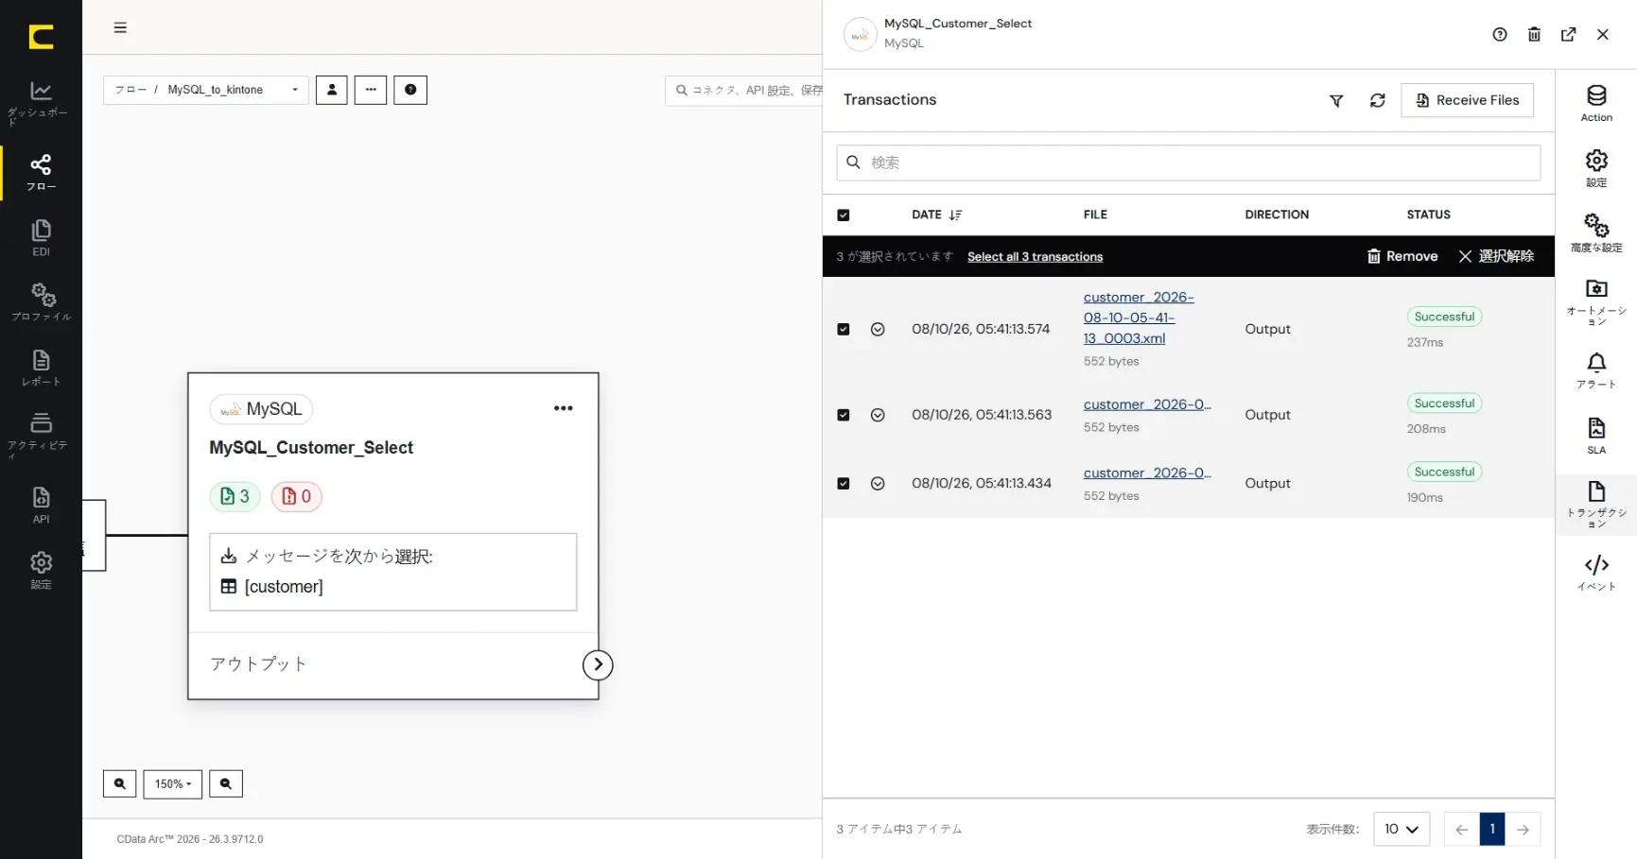Open the three-dot menu on MySQL connector card

click(563, 408)
